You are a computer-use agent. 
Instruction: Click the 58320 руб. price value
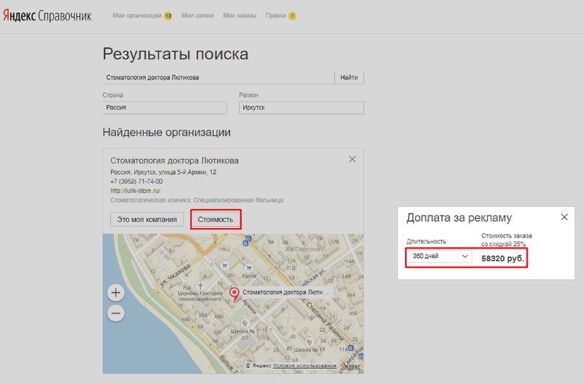click(x=502, y=259)
